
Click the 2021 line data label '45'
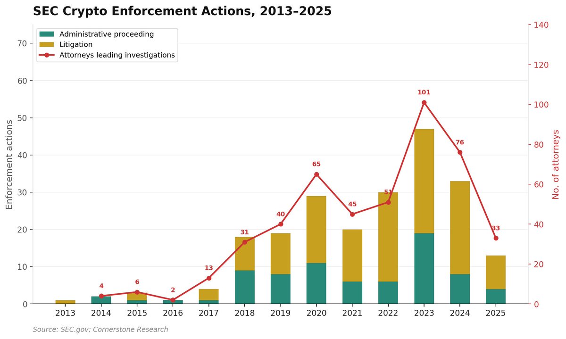pos(352,204)
